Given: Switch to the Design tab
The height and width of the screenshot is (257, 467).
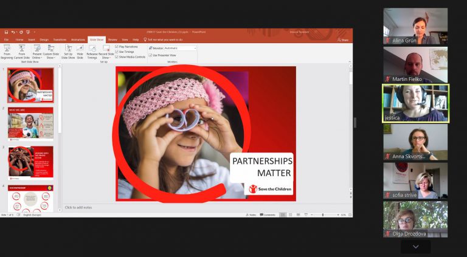Looking at the screenshot, I should pyautogui.click(x=44, y=39).
